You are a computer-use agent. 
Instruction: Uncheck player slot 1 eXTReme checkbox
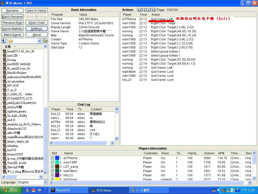(52, 158)
